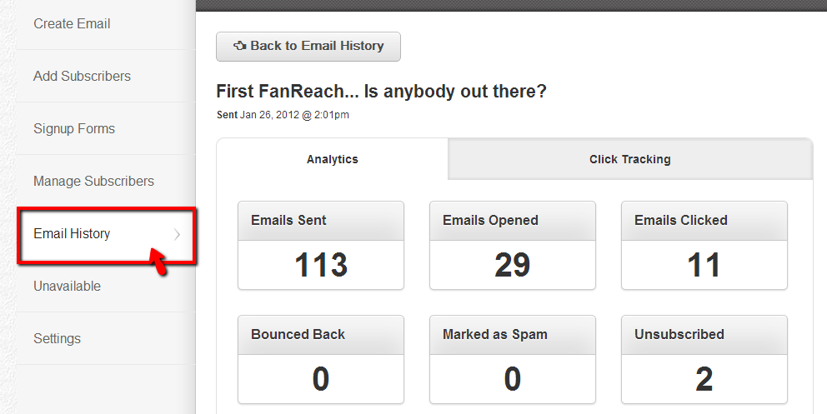The image size is (827, 414).
Task: Click the email title "First FanReach... Is anybody out there?"
Action: point(381,92)
